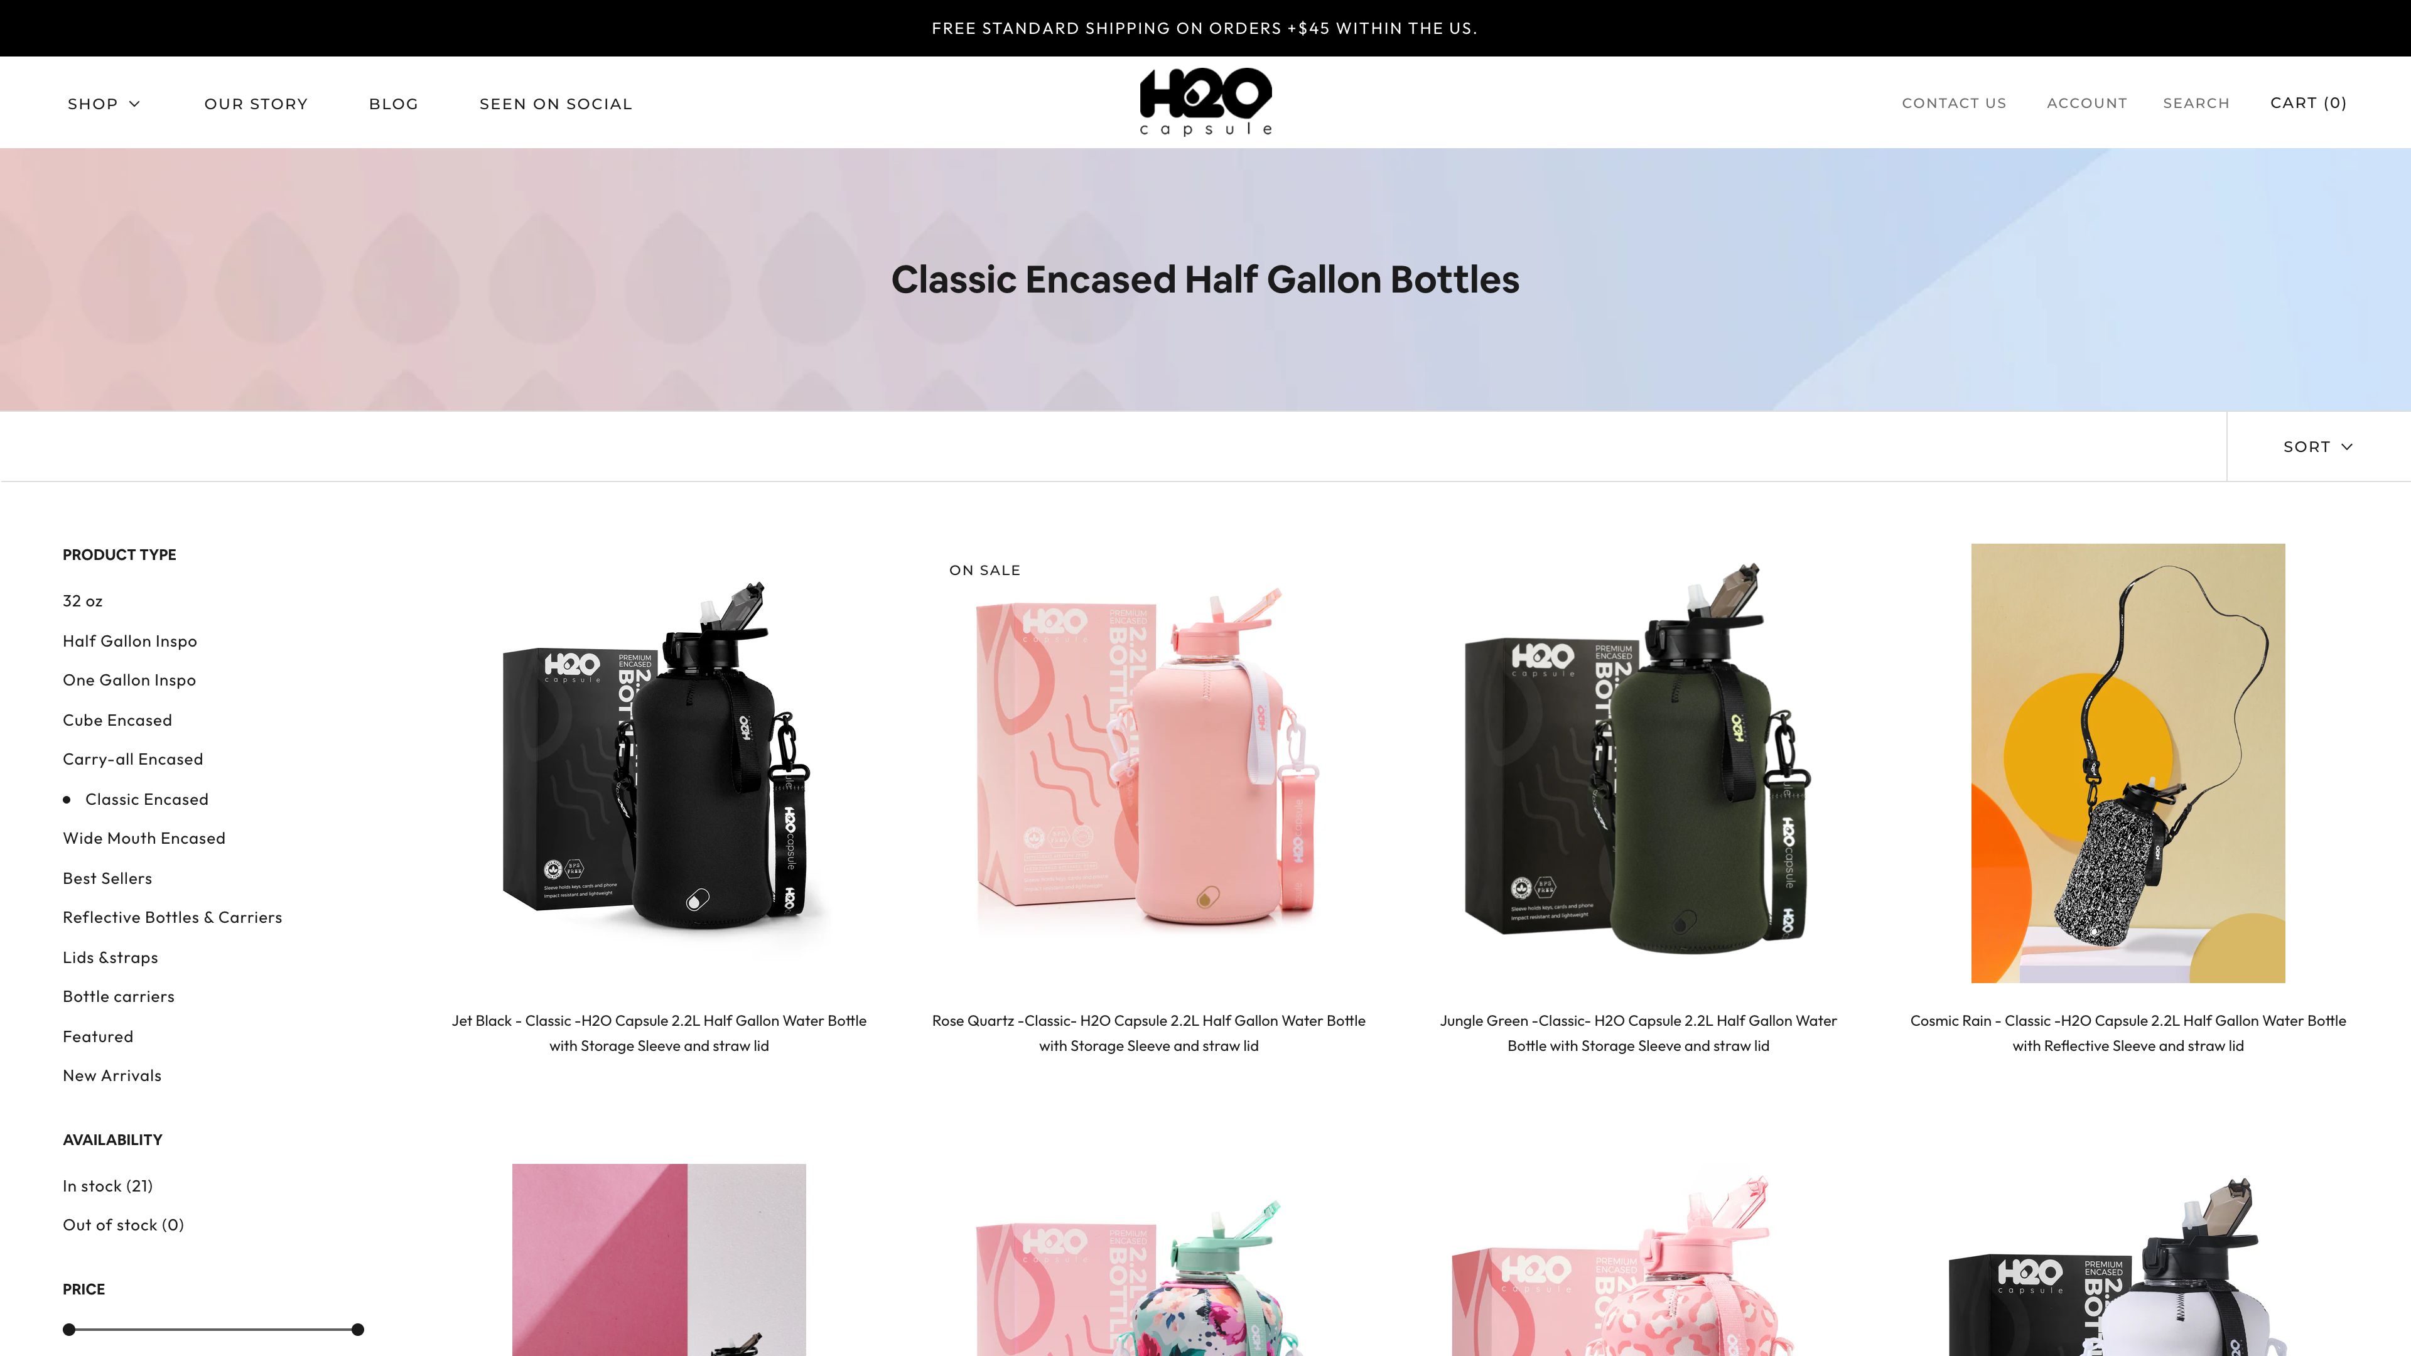Expand the SHOP menu chevron
The image size is (2411, 1356).
(x=134, y=104)
